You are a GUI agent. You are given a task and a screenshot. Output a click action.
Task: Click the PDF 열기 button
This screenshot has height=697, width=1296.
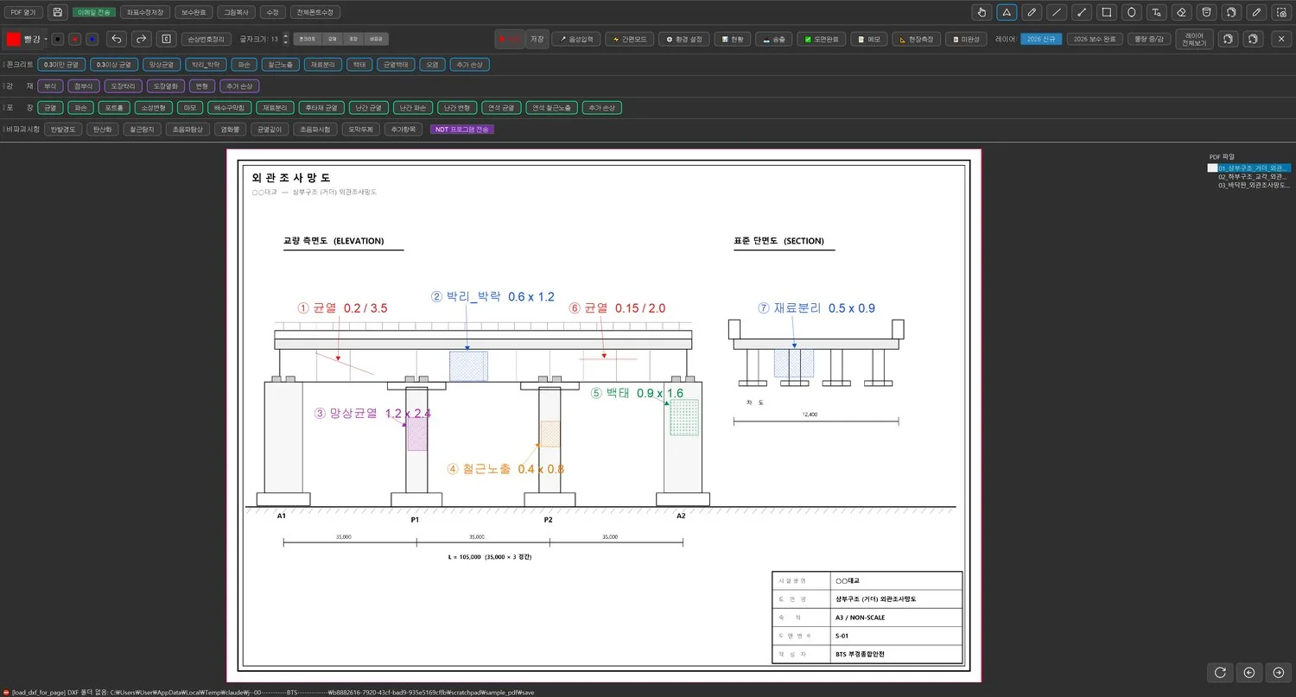22,12
